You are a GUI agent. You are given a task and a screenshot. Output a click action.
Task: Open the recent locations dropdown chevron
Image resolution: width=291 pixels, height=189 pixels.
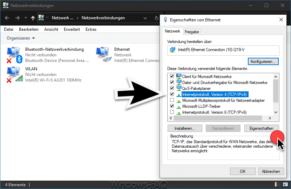point(26,18)
